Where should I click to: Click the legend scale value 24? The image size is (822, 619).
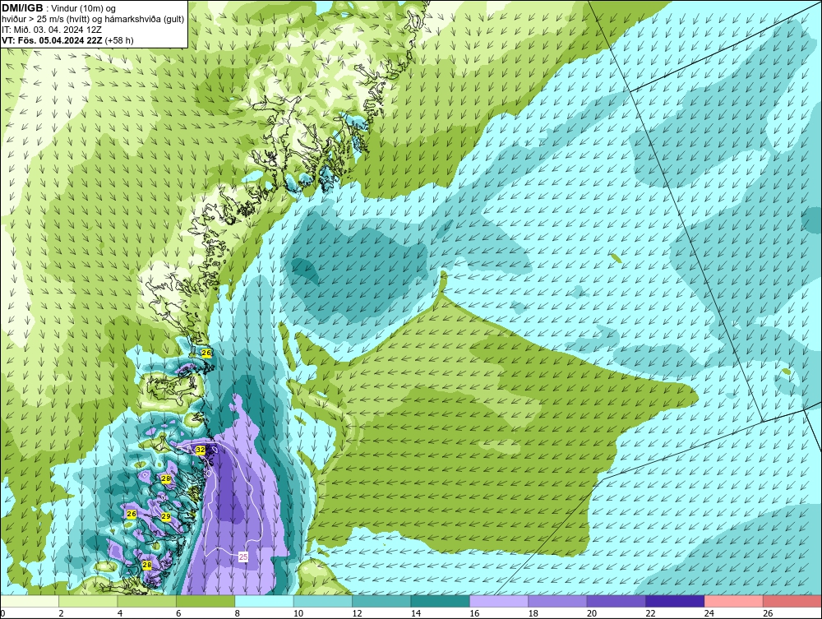(709, 613)
